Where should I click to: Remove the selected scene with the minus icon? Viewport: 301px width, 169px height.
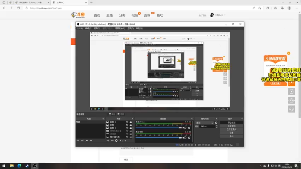pyautogui.click(x=82, y=140)
